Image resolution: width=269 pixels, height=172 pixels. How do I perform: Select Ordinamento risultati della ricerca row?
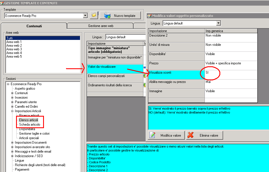[115, 87]
